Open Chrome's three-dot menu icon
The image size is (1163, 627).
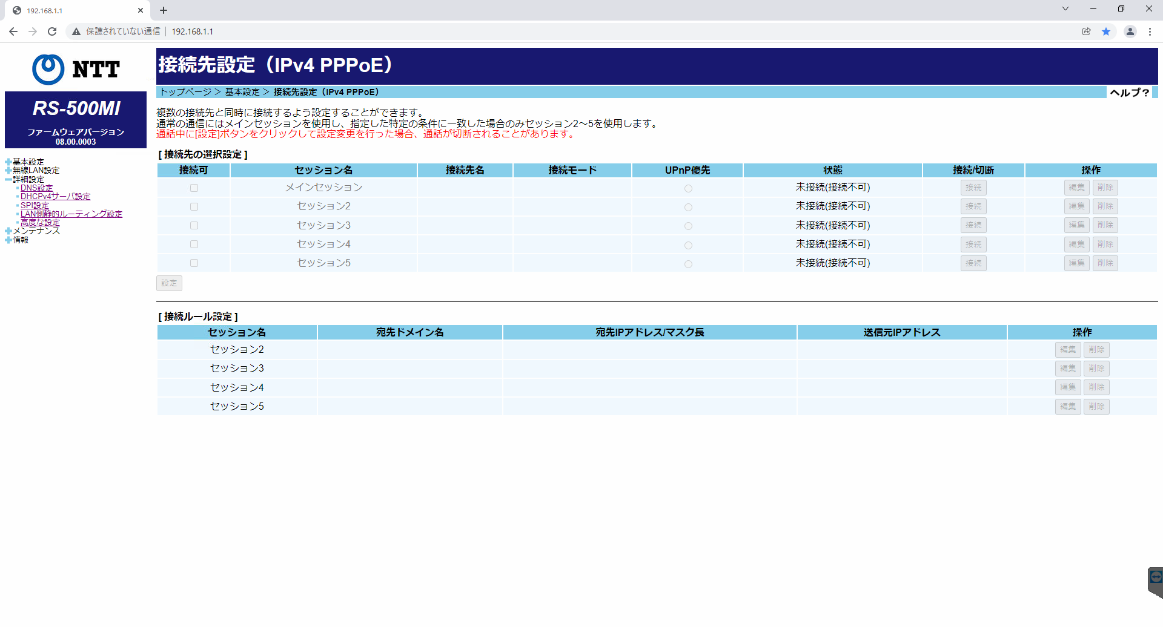click(x=1150, y=31)
